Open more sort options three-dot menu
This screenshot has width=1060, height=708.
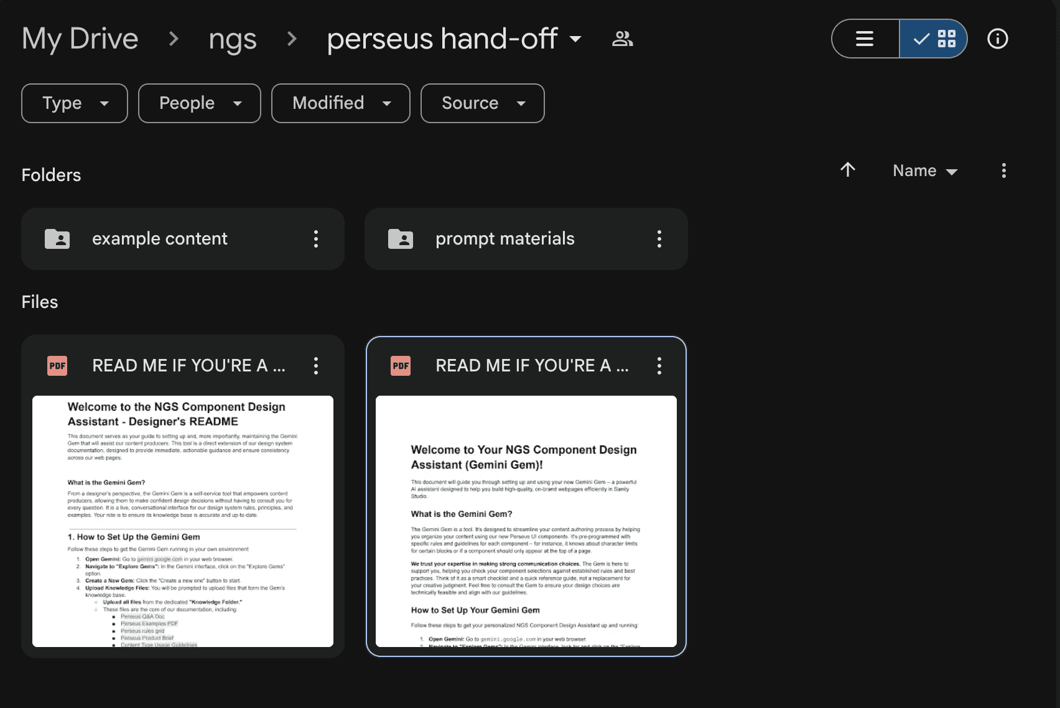[1004, 170]
